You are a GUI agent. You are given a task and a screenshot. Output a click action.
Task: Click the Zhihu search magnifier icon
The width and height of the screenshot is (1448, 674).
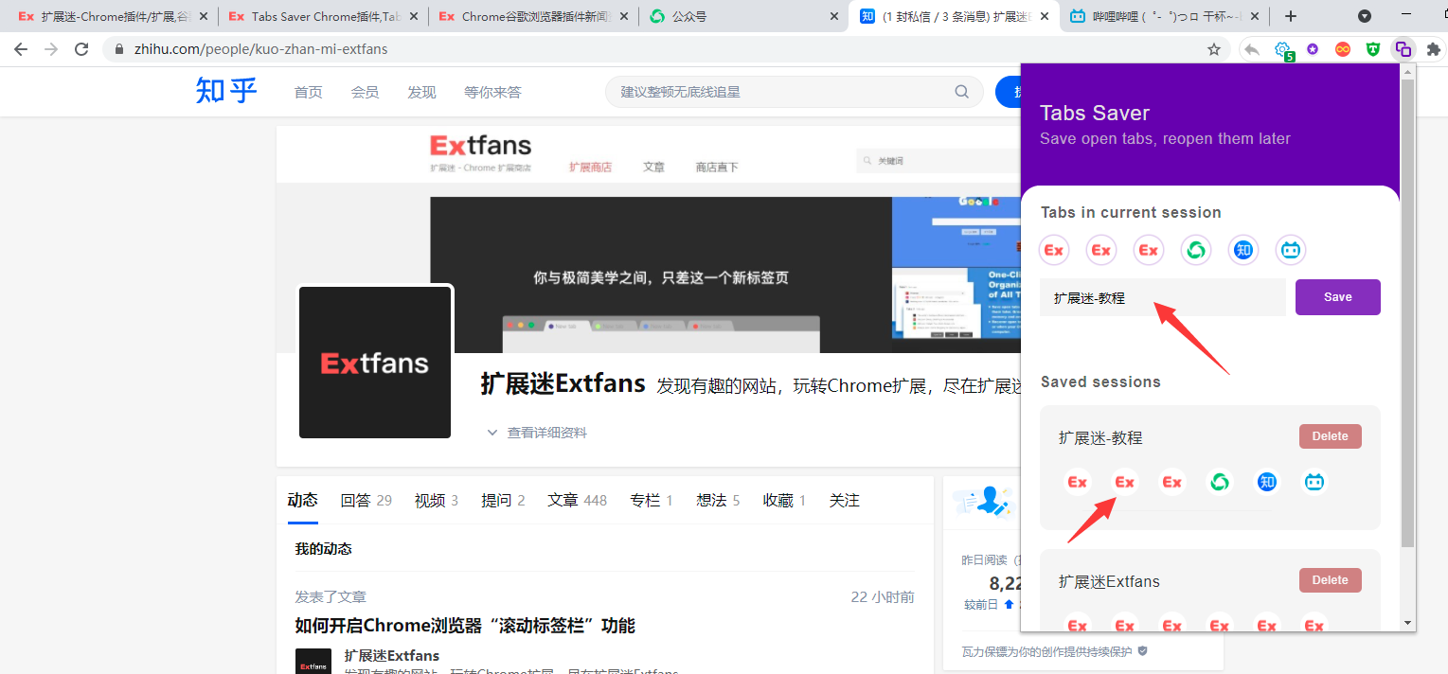click(962, 92)
